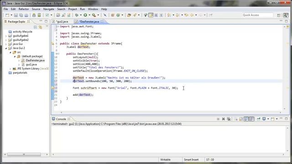This screenshot has width=292, height=164.
Task: Click Collapse All in Package Explorer
Action: (x=36, y=27)
